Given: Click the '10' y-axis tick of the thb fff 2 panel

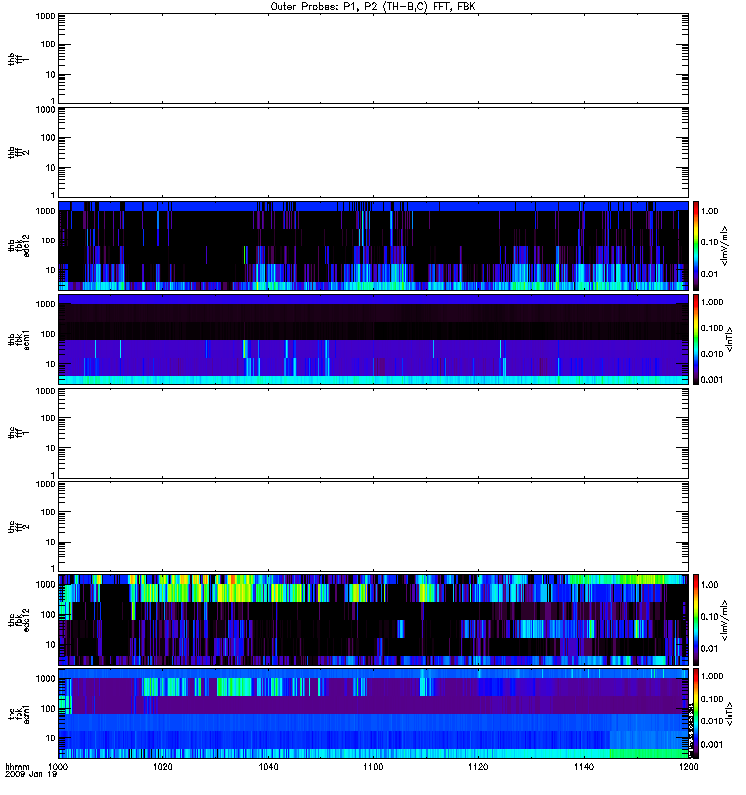Looking at the screenshot, I should tap(51, 168).
